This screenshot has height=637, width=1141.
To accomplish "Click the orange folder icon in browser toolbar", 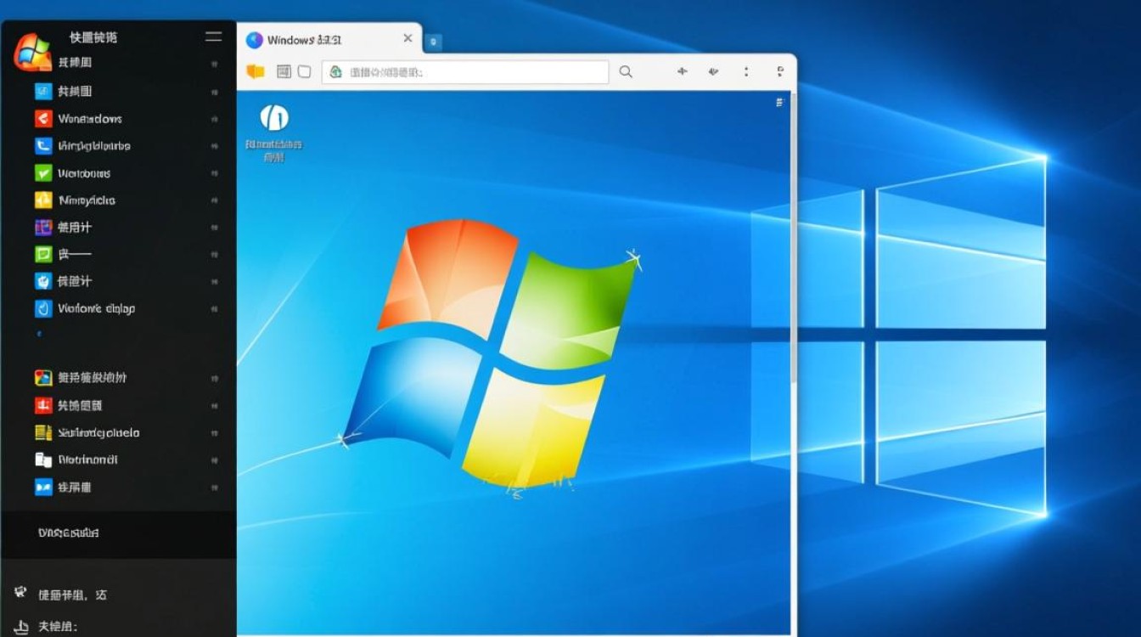I will click(255, 72).
